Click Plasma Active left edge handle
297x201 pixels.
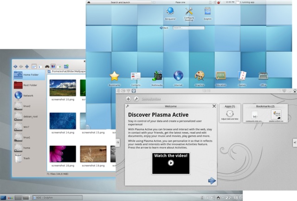point(118,142)
